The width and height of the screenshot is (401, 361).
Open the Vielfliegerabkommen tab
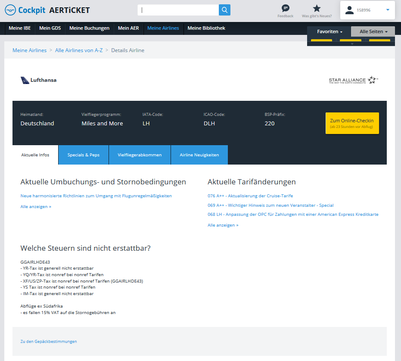[140, 155]
